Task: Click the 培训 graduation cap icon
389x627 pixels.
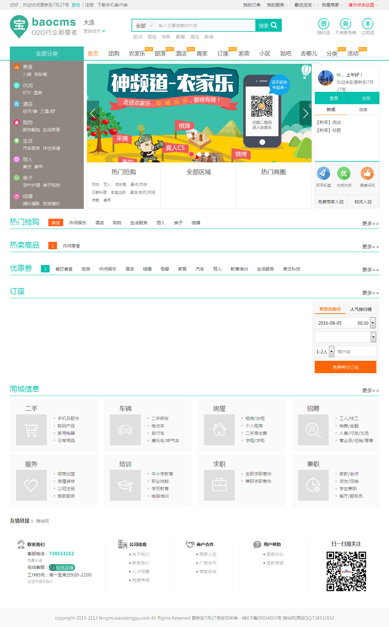Action: pyautogui.click(x=126, y=485)
